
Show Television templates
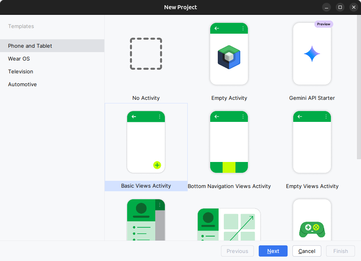coord(20,71)
